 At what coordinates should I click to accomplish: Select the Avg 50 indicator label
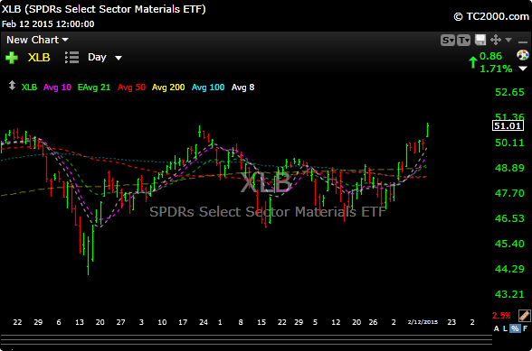point(131,88)
